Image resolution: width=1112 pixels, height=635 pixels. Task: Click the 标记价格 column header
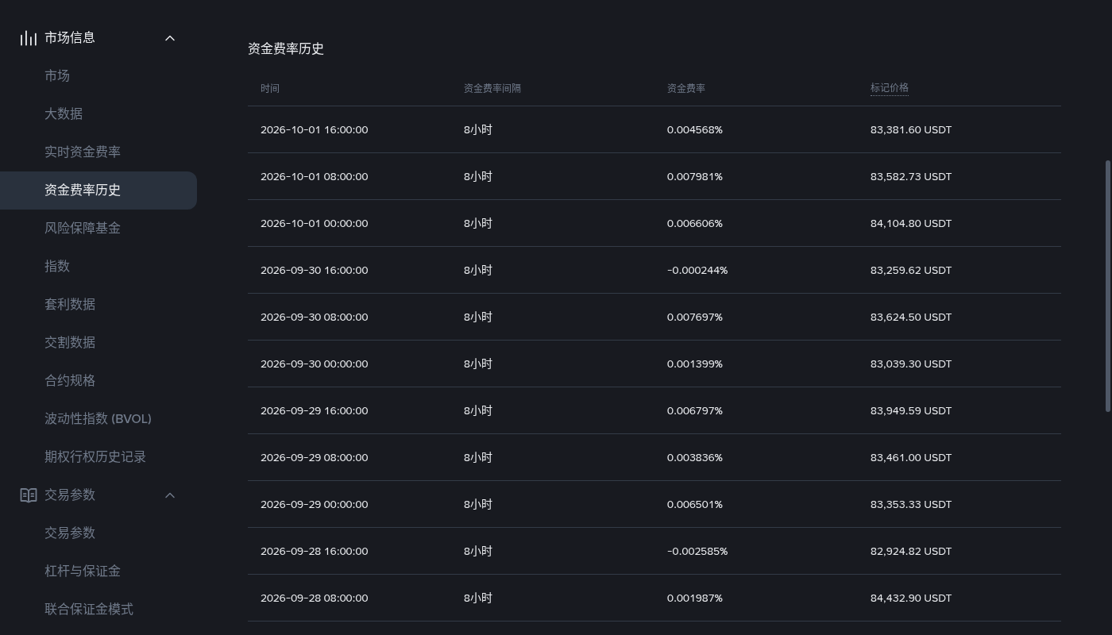pos(890,88)
